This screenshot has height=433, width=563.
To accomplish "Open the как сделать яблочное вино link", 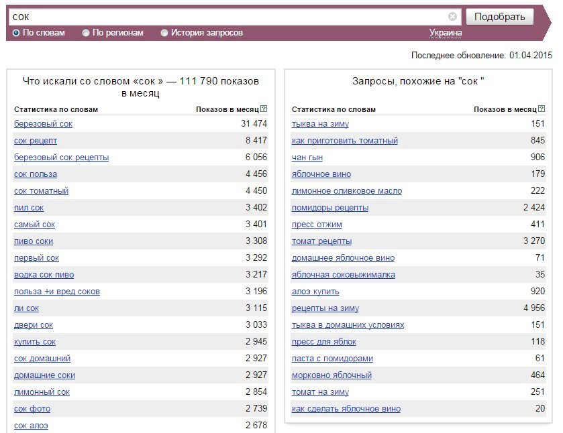I will pos(346,409).
